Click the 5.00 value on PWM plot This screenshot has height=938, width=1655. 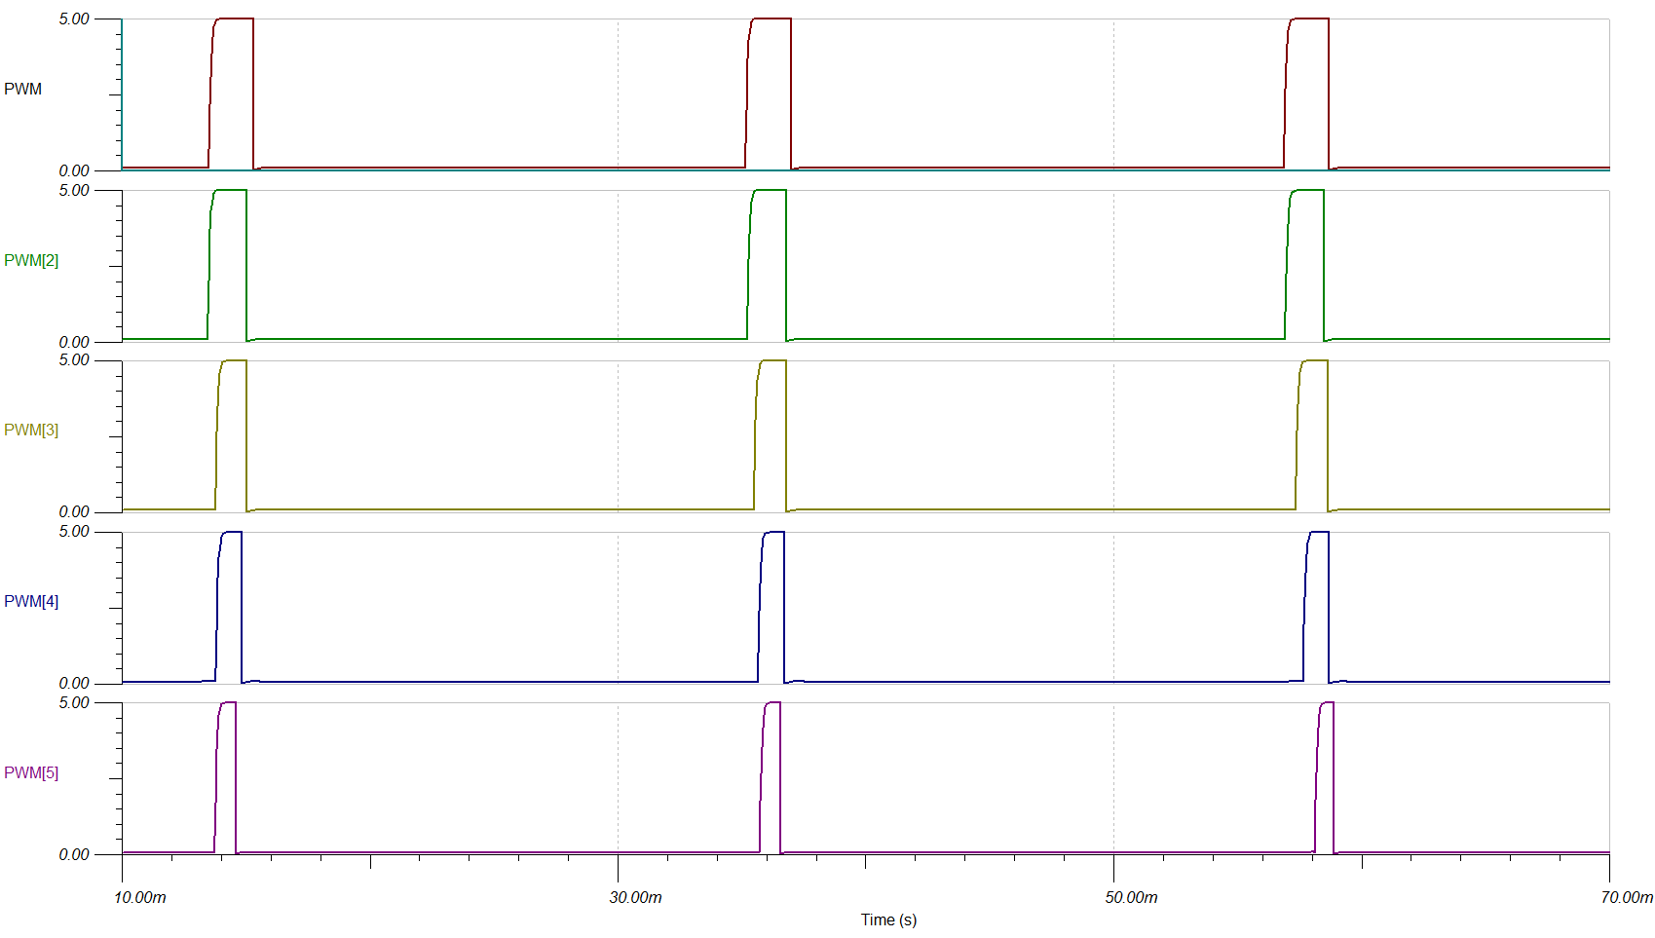(x=74, y=19)
